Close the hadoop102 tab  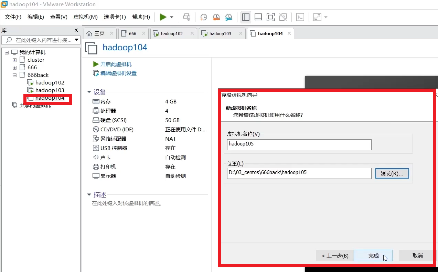click(193, 33)
